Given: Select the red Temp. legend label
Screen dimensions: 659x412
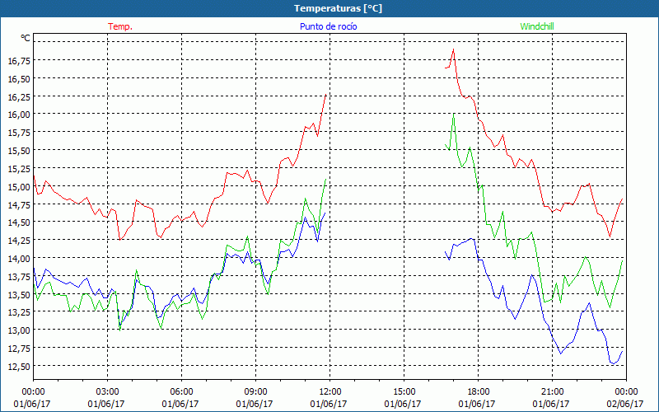Looking at the screenshot, I should (120, 26).
